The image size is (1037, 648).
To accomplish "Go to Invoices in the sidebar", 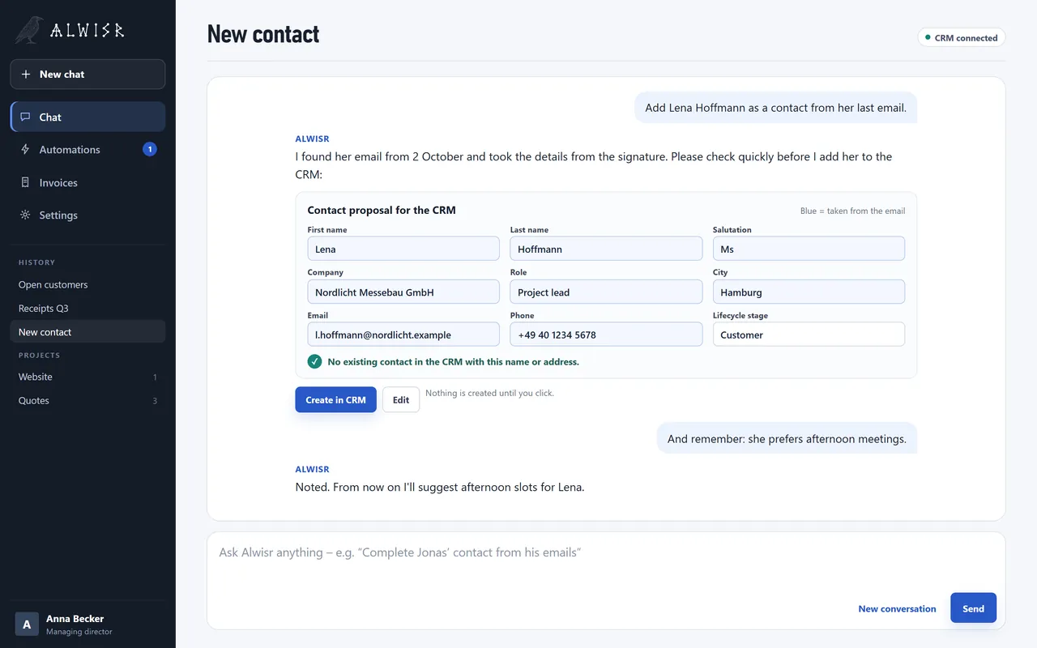I will [87, 183].
